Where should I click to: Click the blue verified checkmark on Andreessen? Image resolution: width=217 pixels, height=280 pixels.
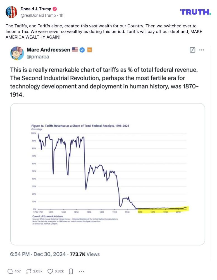tap(82, 50)
